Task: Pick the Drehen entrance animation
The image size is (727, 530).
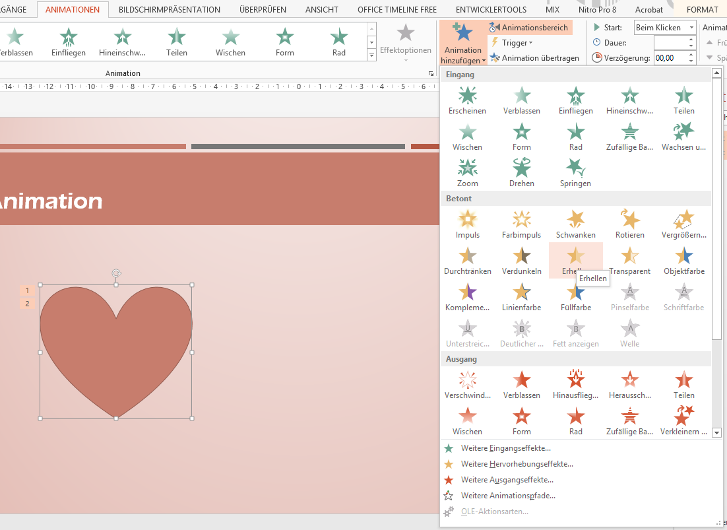Action: pos(521,173)
